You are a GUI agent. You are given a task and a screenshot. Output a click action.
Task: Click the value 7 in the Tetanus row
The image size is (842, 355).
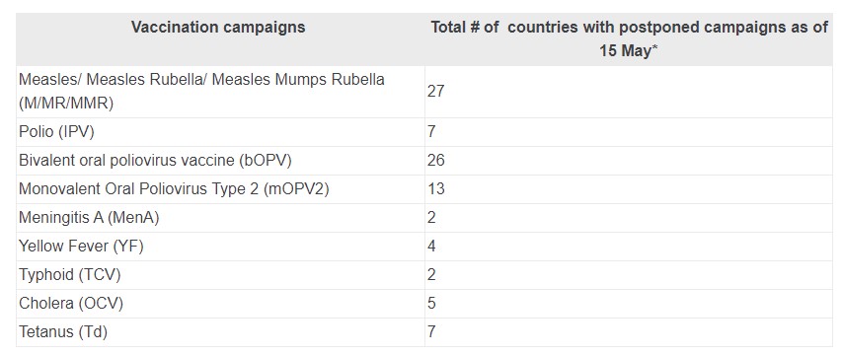tap(431, 332)
